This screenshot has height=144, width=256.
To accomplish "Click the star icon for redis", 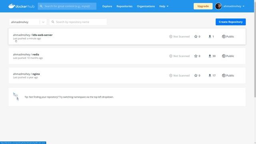I will coord(196,56).
